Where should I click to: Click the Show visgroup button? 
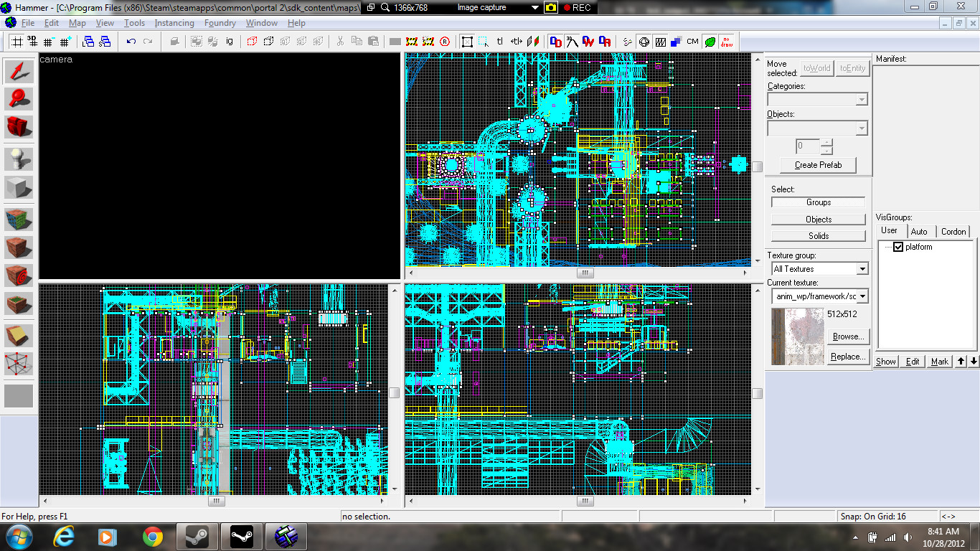click(886, 361)
